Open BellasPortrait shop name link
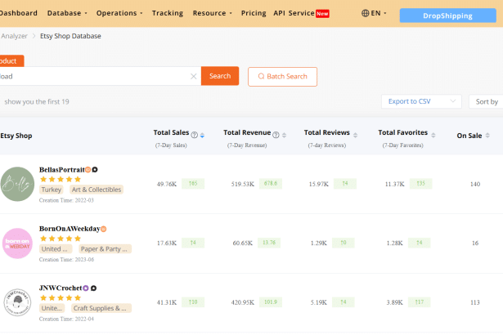This screenshot has width=503, height=335. [62, 170]
